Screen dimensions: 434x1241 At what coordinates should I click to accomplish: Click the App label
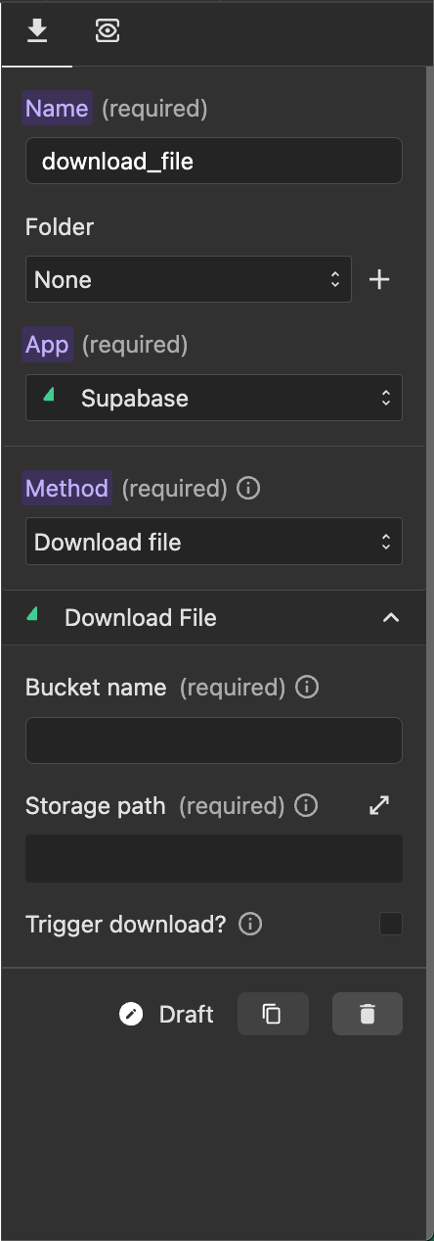click(47, 345)
